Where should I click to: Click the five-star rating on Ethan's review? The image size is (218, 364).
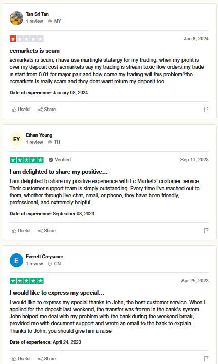[26, 160]
